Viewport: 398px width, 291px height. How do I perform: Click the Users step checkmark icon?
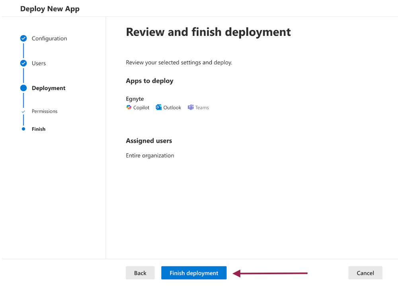click(23, 63)
